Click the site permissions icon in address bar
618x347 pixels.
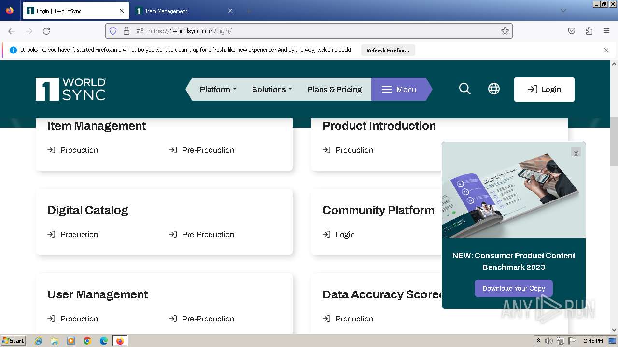[140, 31]
